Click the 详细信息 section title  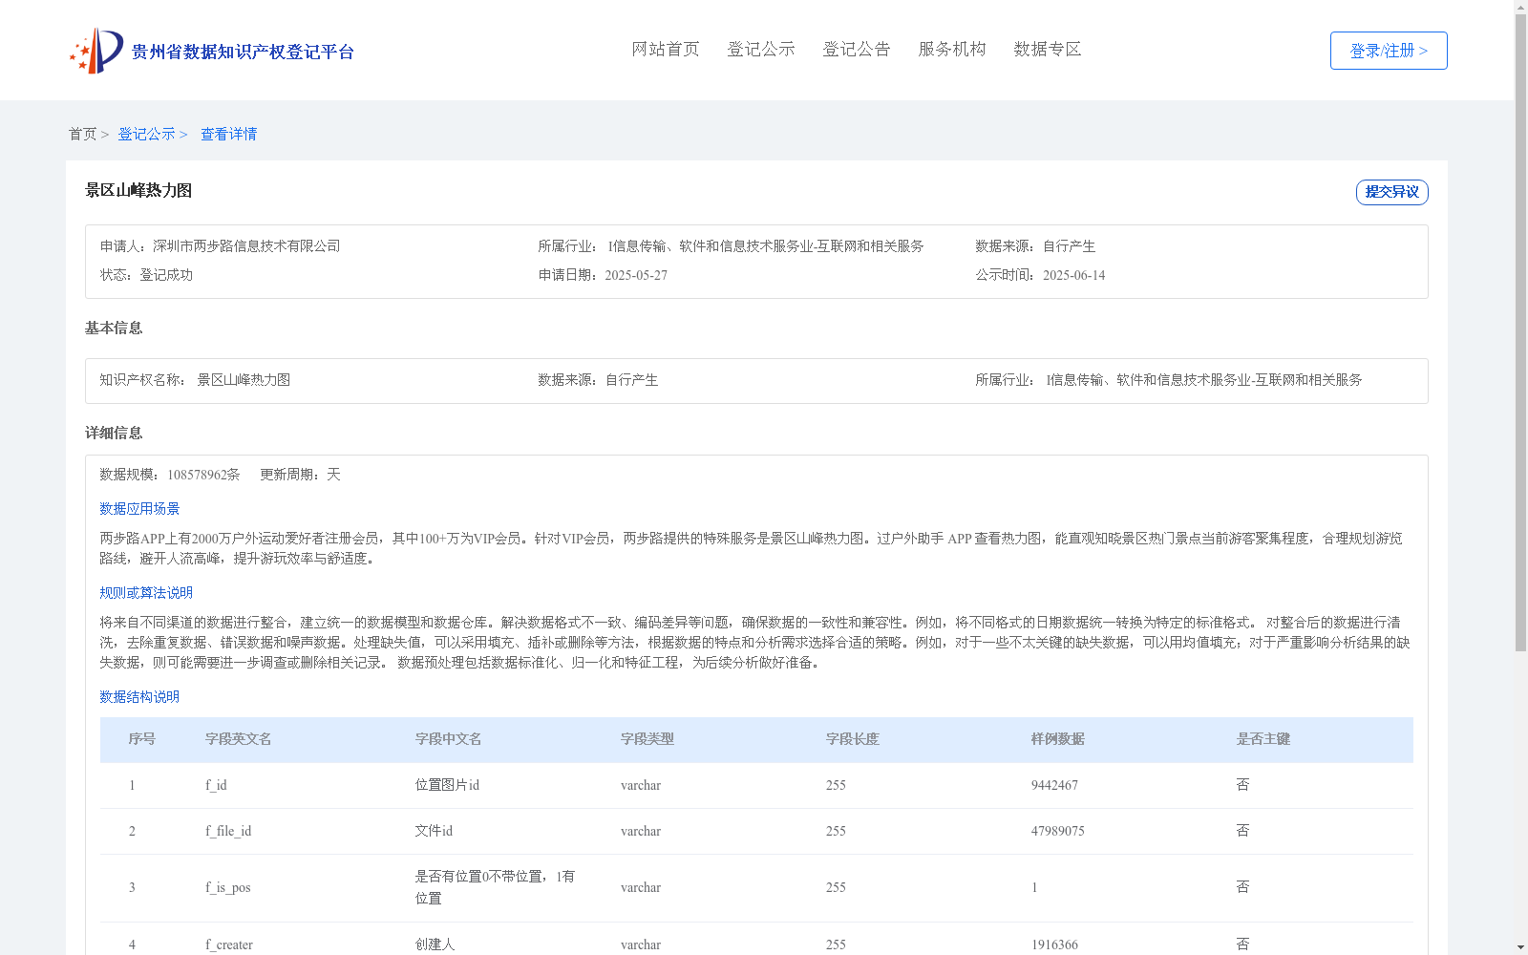click(x=114, y=434)
